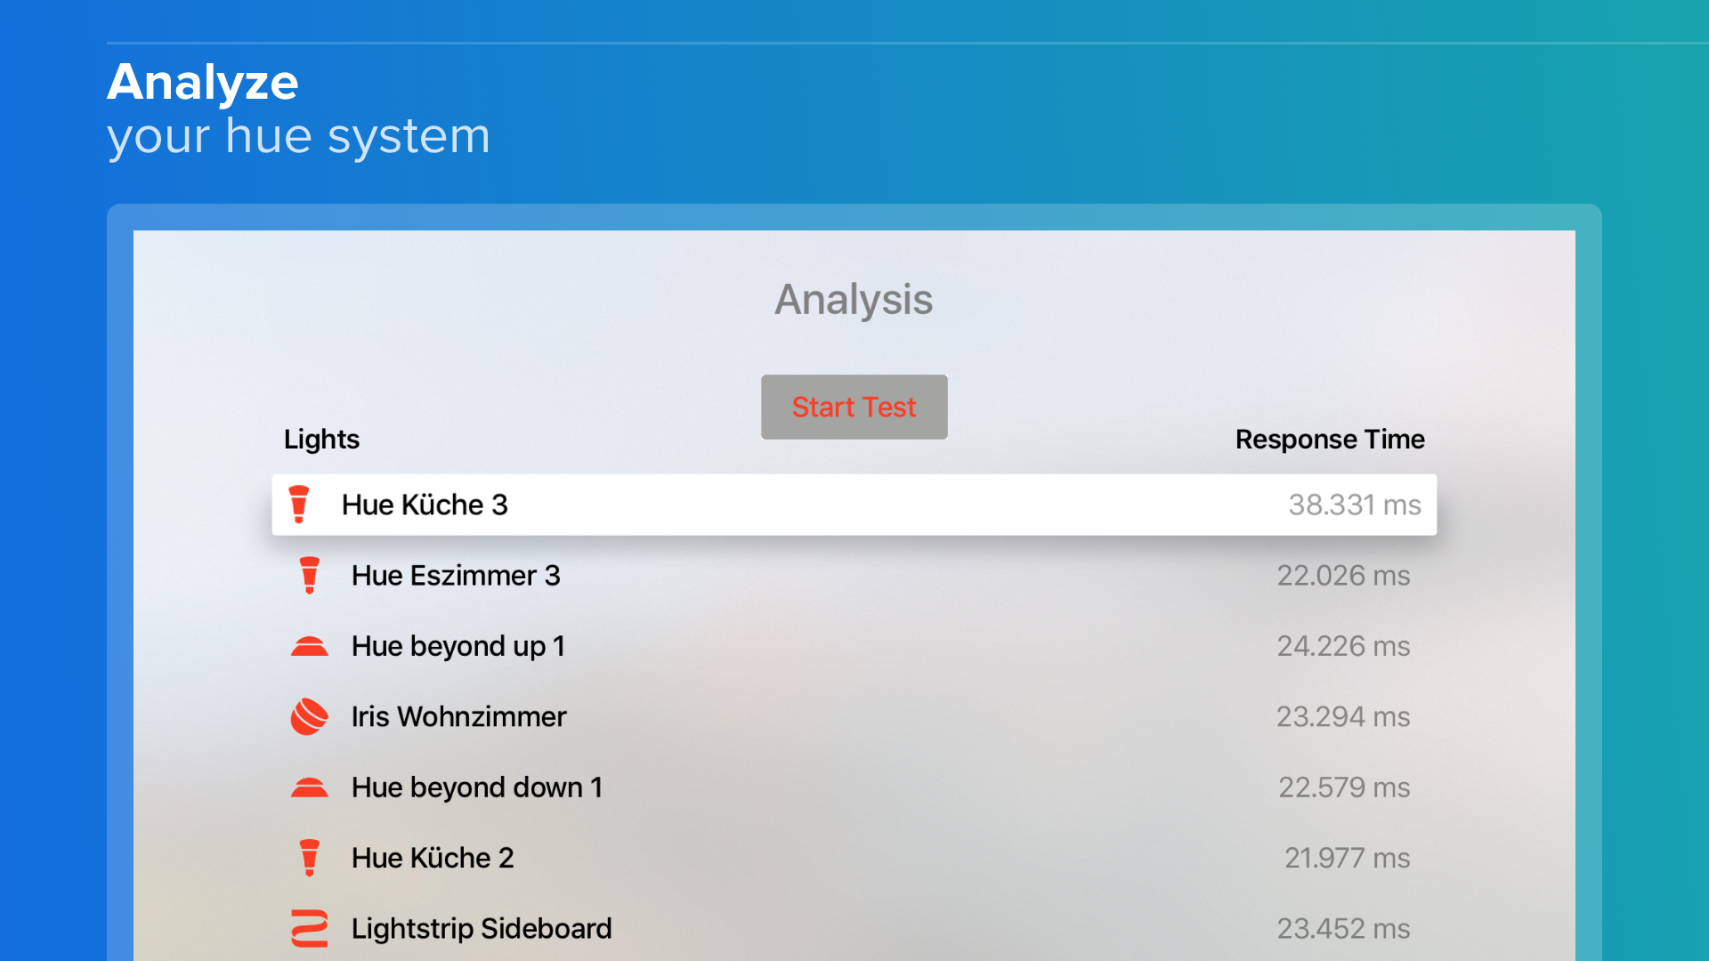Select the Lightstrip Sideboard light name
1709x961 pixels.
click(x=482, y=929)
